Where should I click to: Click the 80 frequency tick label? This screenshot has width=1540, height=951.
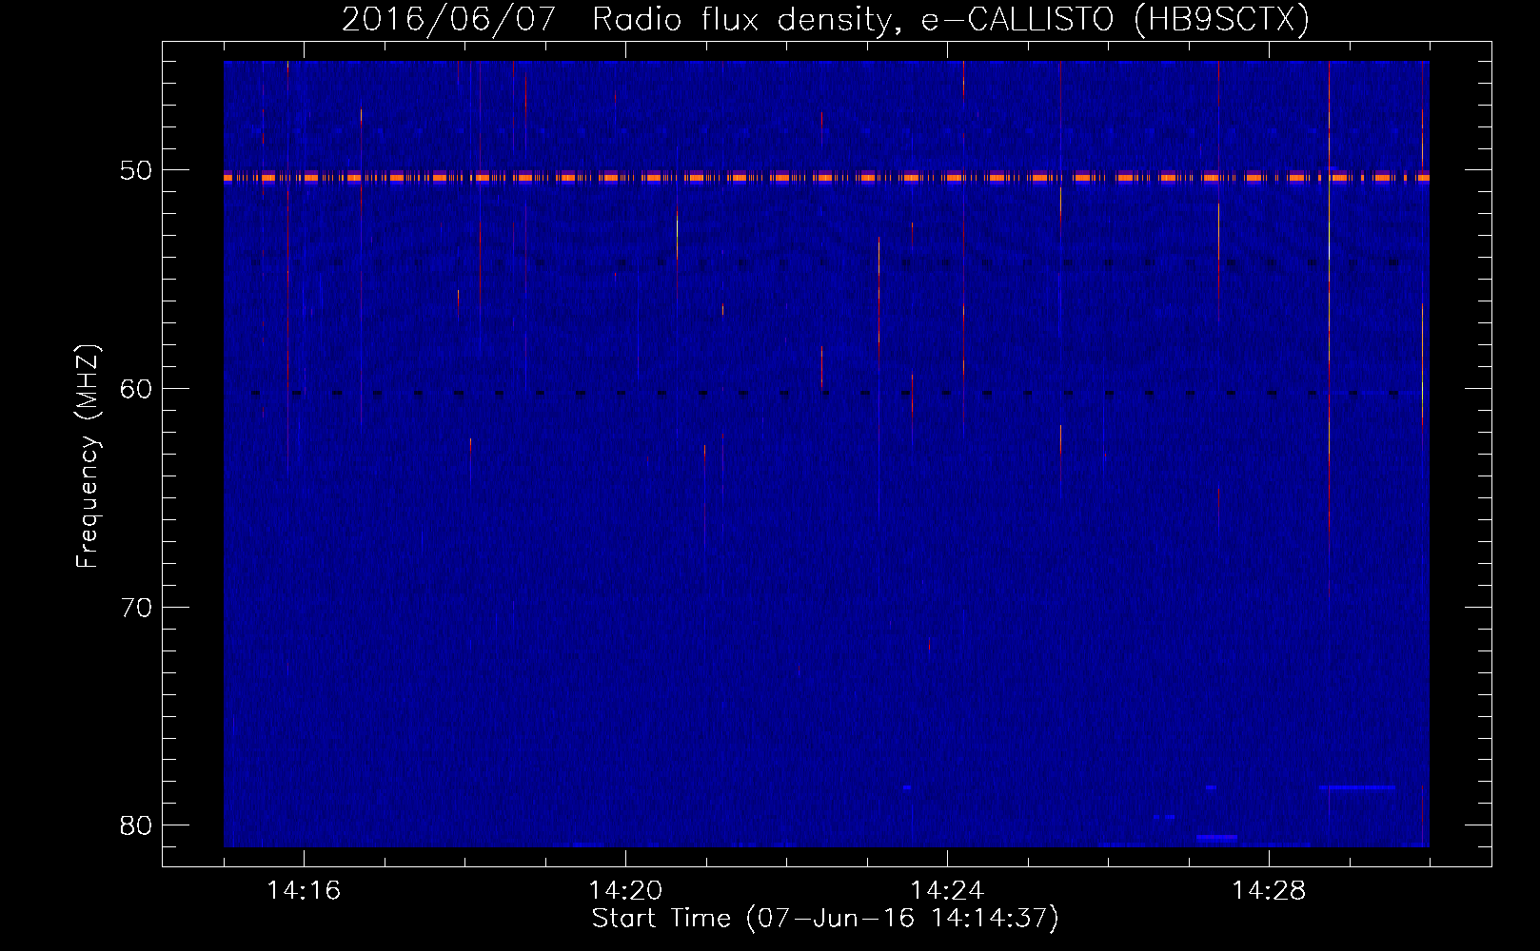[136, 825]
